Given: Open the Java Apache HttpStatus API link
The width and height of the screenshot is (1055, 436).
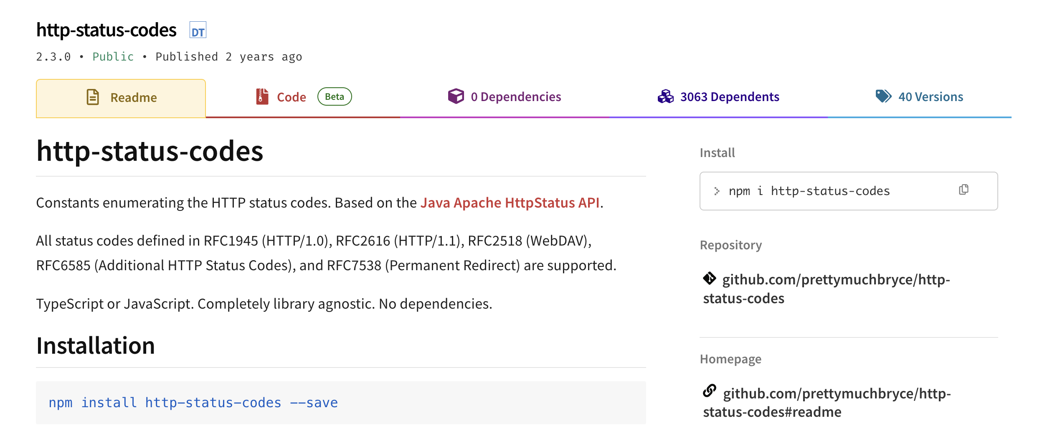Looking at the screenshot, I should [x=510, y=203].
